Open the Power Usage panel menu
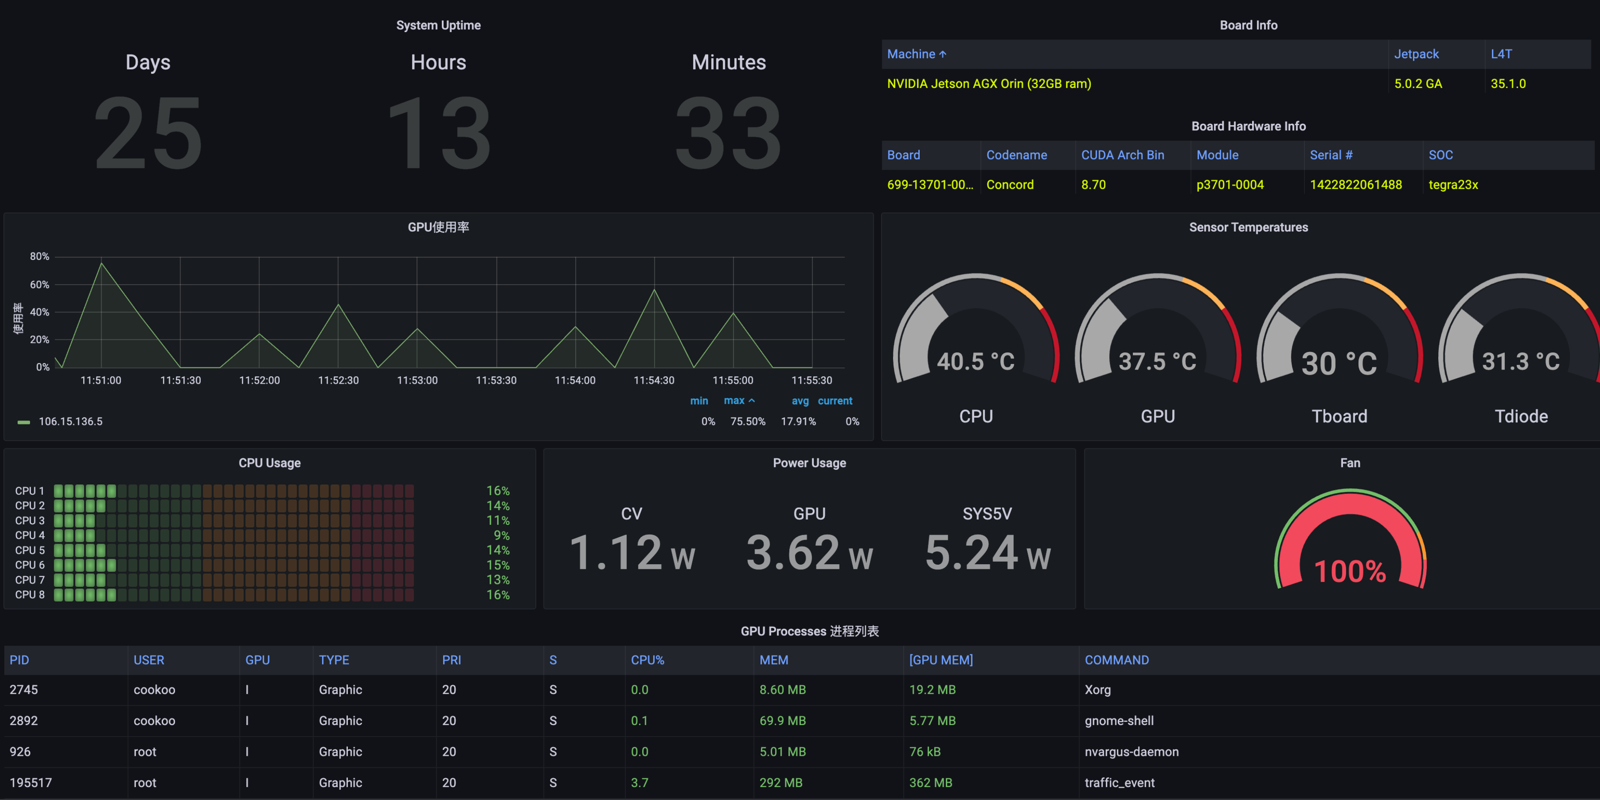 coord(809,462)
